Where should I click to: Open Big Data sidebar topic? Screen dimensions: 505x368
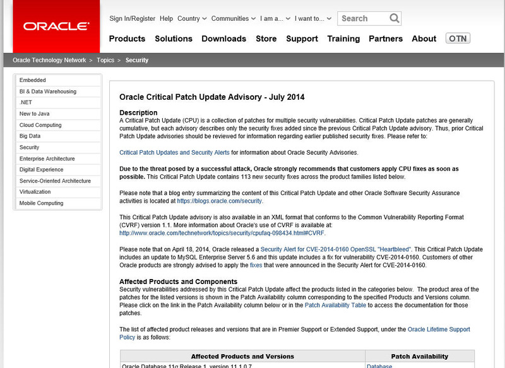tap(30, 136)
